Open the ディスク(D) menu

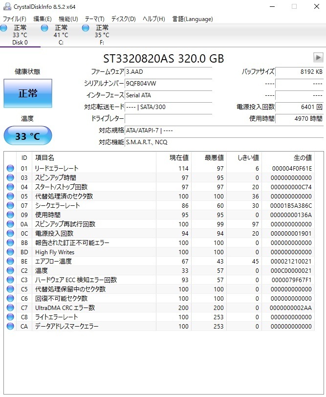click(124, 19)
